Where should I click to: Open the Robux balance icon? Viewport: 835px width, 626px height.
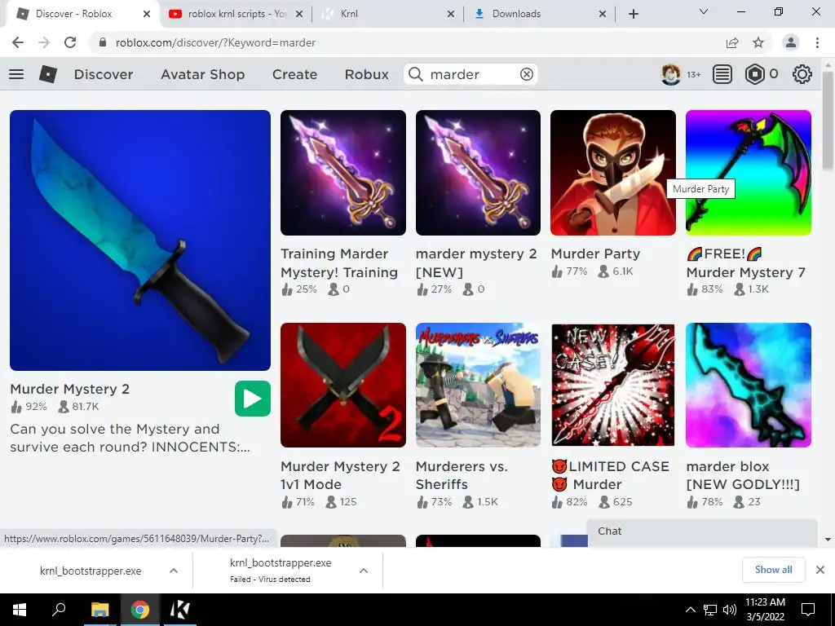754,74
